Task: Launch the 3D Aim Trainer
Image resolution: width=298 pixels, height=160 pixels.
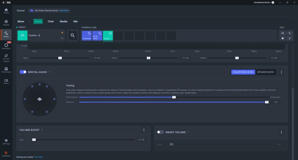Action: pyautogui.click(x=6, y=58)
